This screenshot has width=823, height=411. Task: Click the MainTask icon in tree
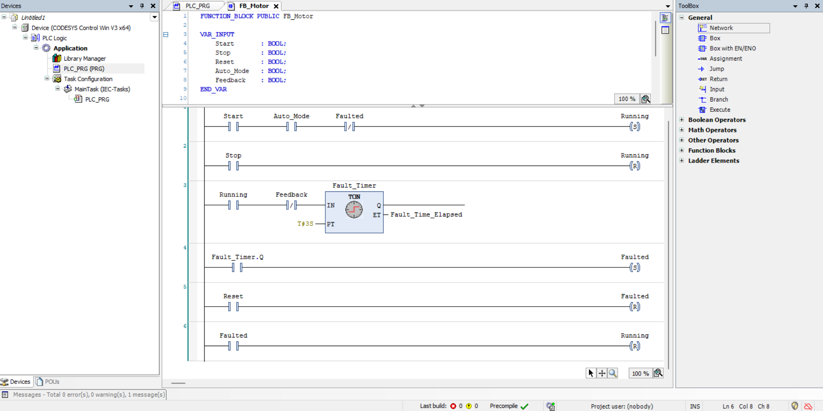click(68, 89)
